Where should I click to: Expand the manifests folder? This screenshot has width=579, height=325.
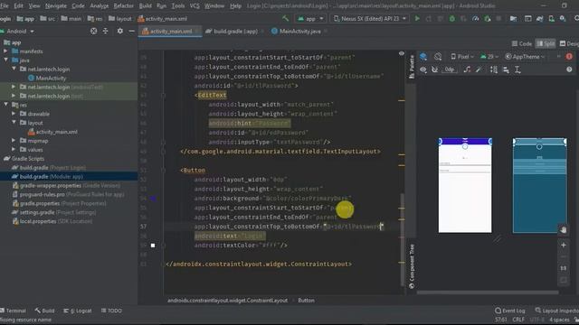[5, 51]
